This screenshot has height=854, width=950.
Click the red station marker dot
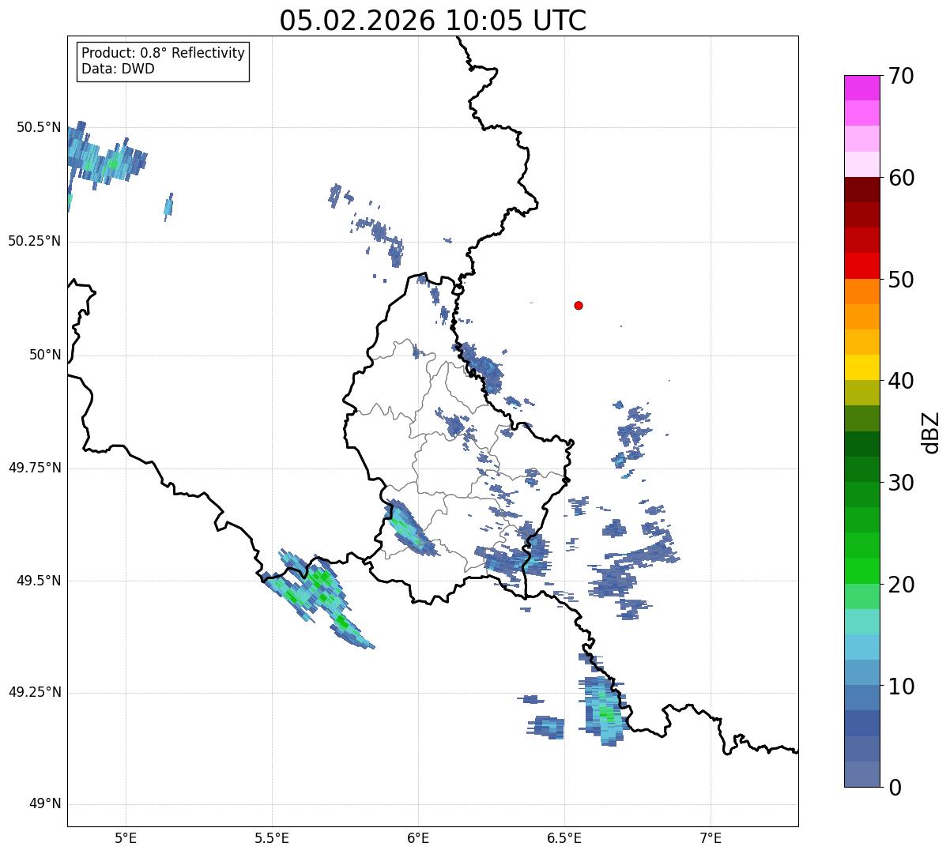click(579, 305)
